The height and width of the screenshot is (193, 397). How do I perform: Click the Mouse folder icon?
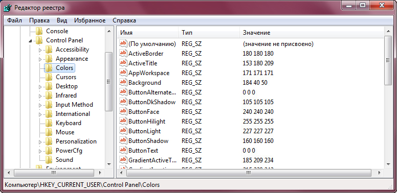[49, 132]
